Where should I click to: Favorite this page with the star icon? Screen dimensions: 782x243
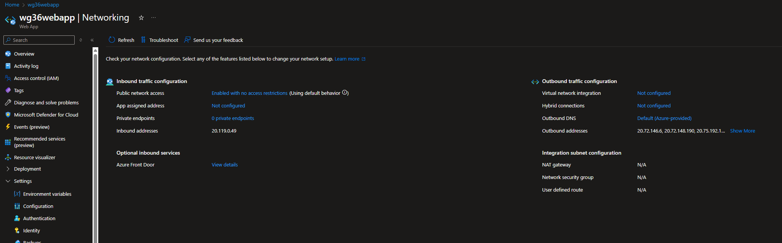pyautogui.click(x=141, y=18)
